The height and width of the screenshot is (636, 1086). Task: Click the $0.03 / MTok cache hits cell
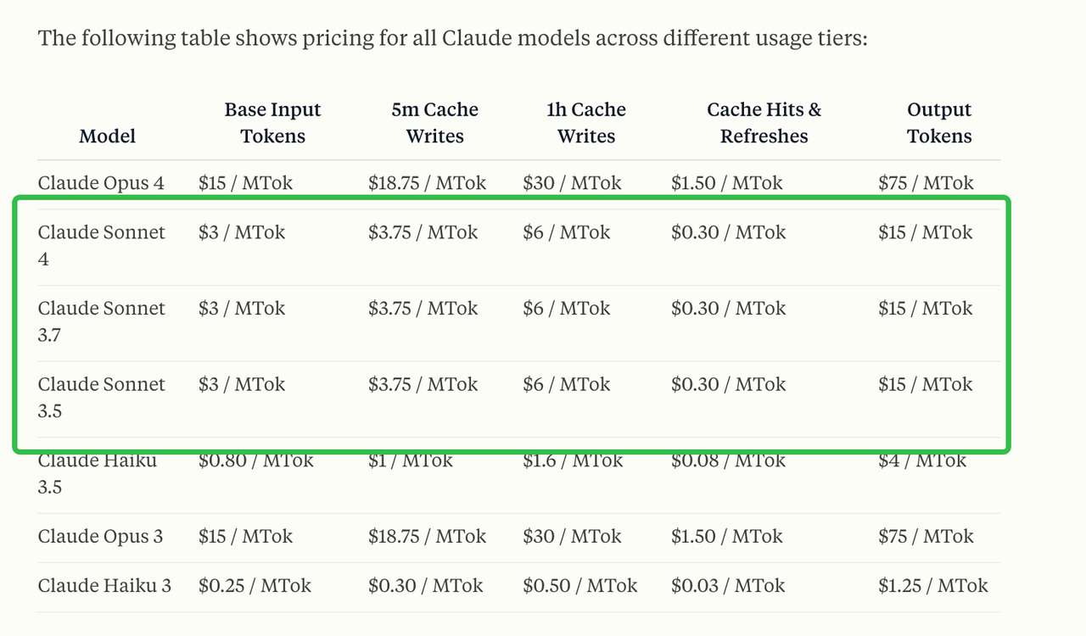pos(728,585)
